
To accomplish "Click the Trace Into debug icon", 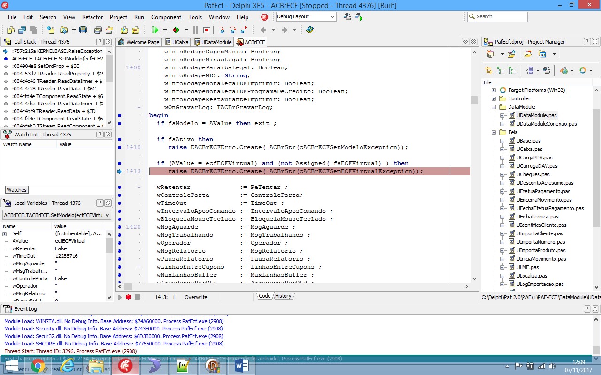I will click(x=222, y=30).
